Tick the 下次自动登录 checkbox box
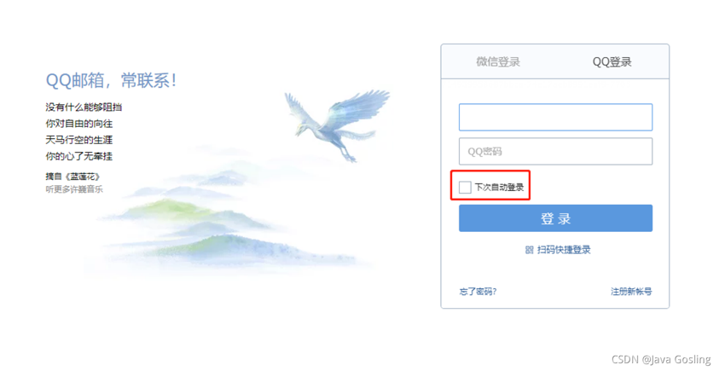The height and width of the screenshot is (371, 719). (465, 187)
